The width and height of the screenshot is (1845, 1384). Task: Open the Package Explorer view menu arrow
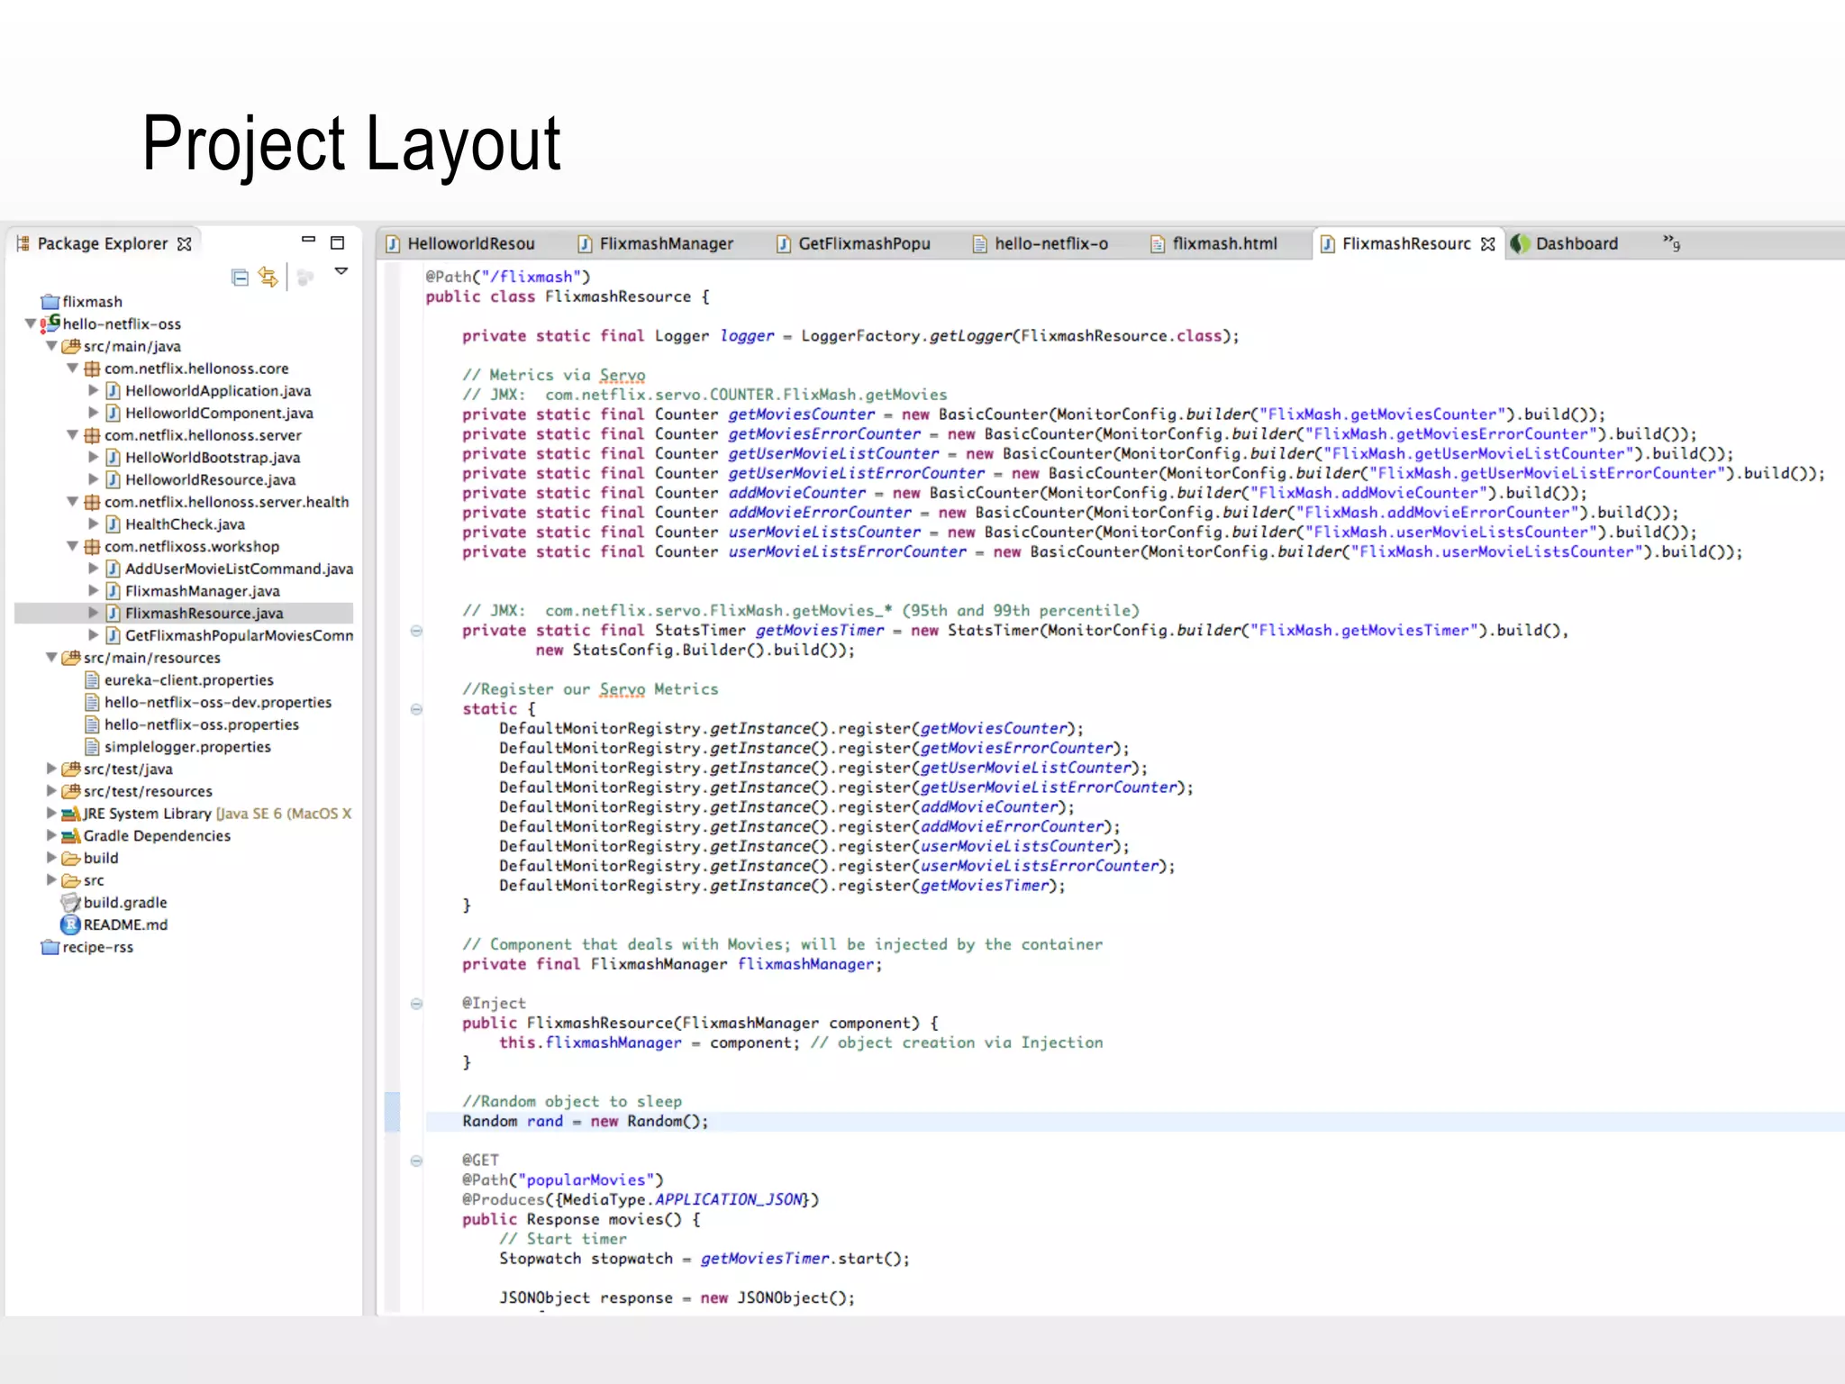point(341,270)
